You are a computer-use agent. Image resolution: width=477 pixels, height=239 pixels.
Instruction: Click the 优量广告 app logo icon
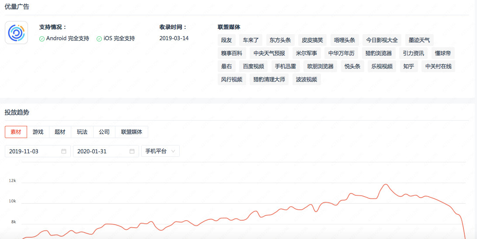coord(17,32)
